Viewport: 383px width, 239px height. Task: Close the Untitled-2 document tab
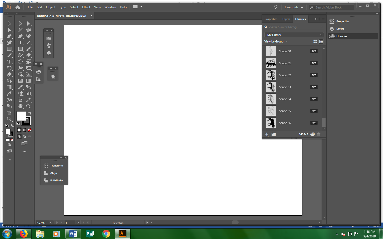91,16
